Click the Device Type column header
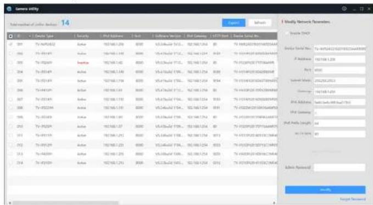 [44, 36]
